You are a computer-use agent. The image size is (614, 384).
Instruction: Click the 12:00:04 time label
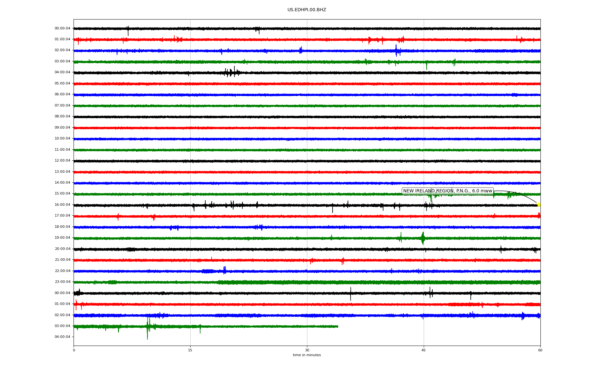point(62,161)
